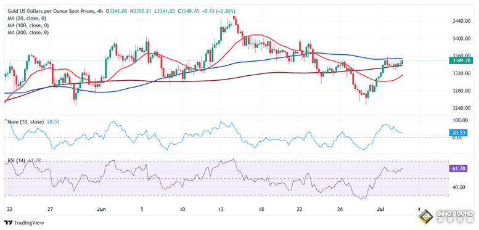
Task: Click the 3240.00 price scale label
Action: pyautogui.click(x=461, y=108)
